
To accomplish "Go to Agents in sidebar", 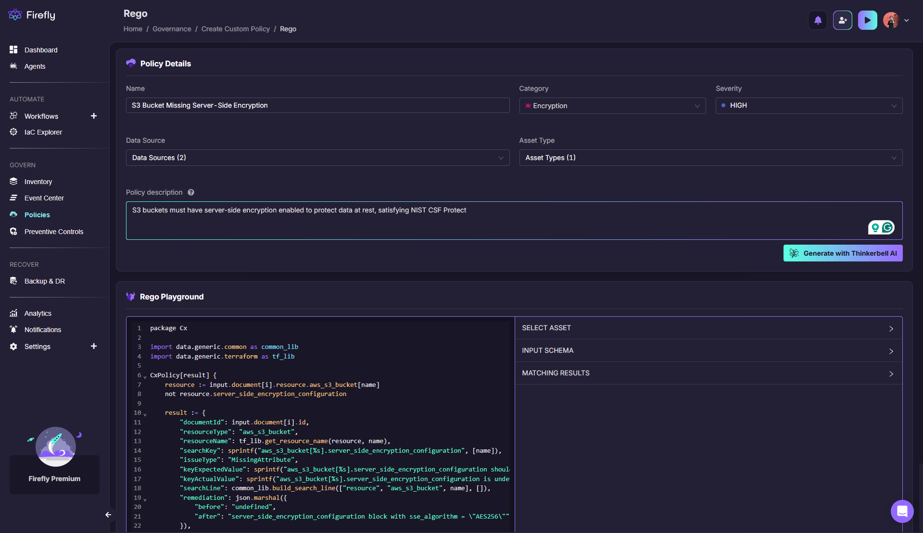I will pyautogui.click(x=35, y=66).
